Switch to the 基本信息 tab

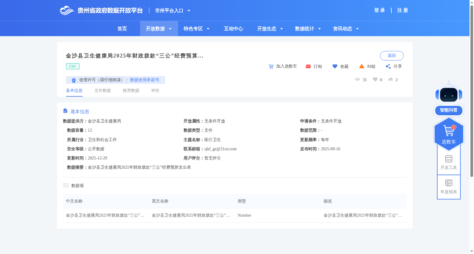click(74, 91)
